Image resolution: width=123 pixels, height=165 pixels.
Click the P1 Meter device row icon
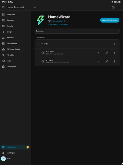(43, 61)
